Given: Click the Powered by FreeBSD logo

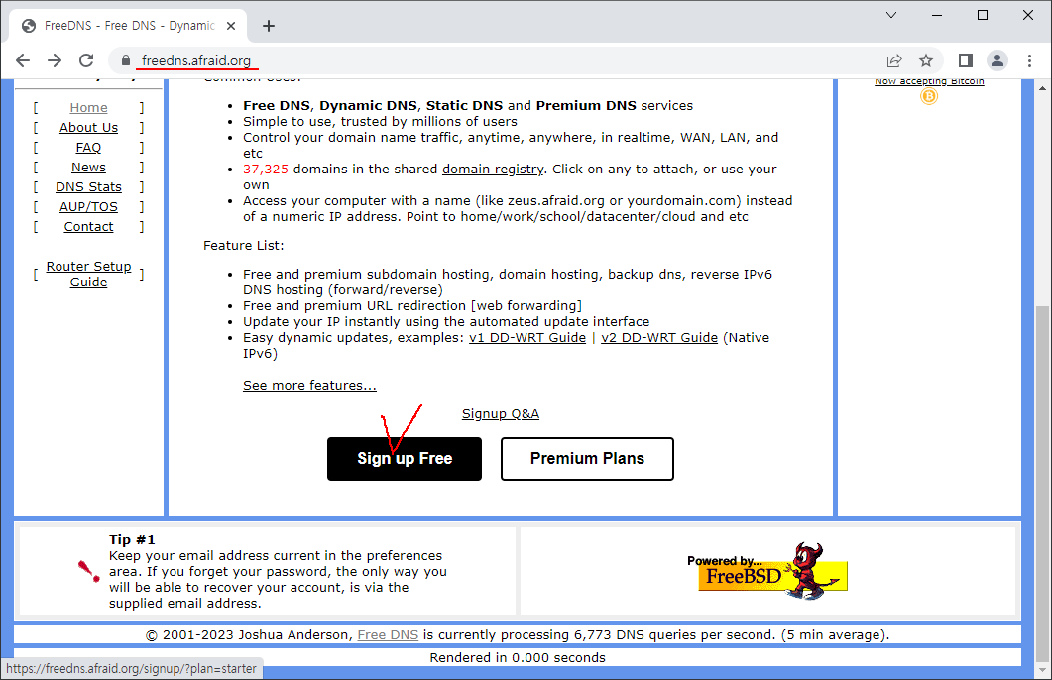Looking at the screenshot, I should click(x=766, y=571).
